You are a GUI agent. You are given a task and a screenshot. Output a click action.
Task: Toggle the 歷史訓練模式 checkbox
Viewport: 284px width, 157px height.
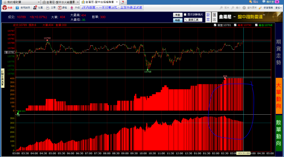pos(185,15)
